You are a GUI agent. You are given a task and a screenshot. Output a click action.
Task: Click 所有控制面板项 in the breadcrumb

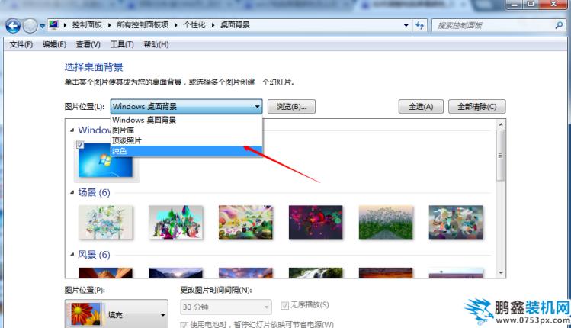coord(143,24)
